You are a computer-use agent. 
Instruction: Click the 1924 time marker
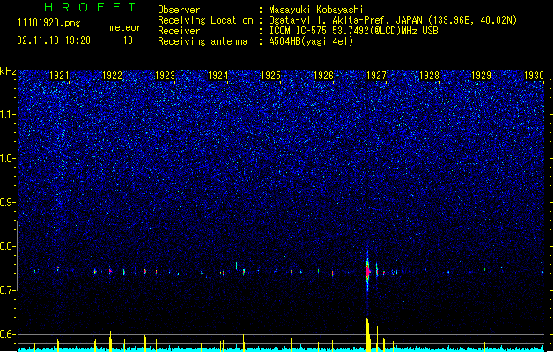[218, 76]
